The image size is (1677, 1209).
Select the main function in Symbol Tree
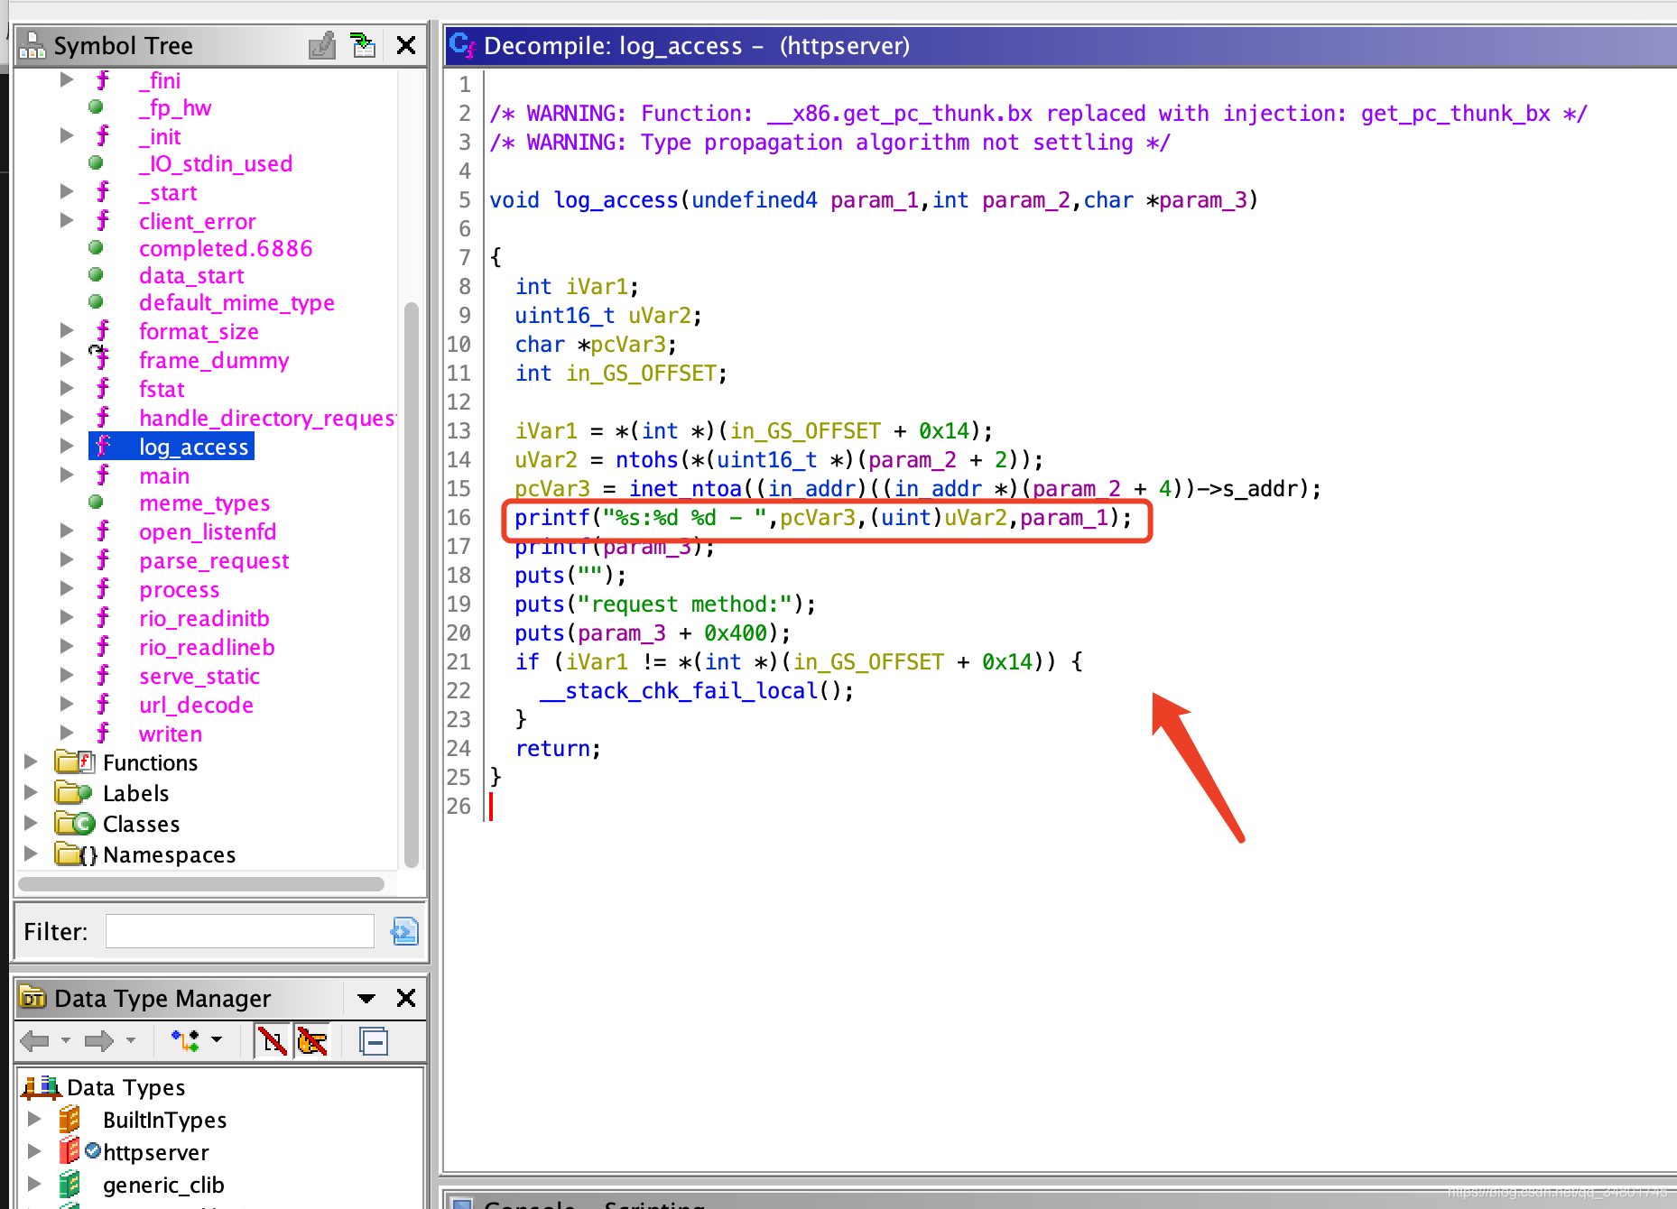coord(164,475)
